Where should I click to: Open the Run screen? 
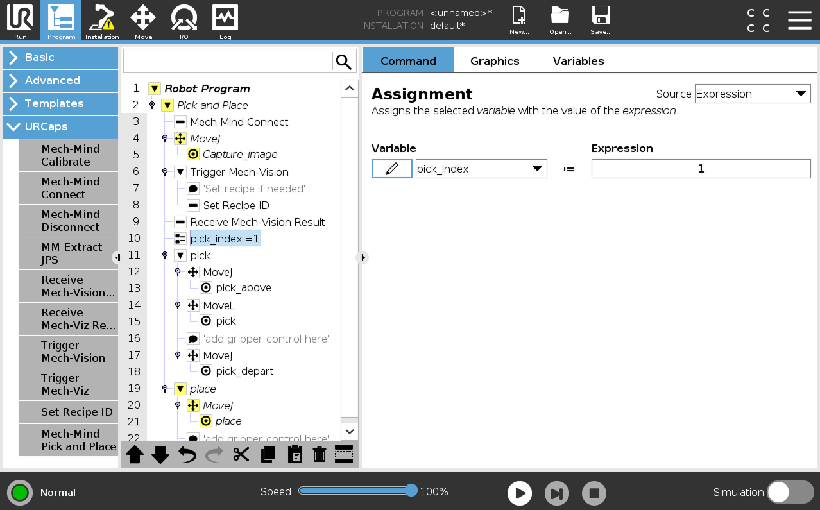pos(20,21)
